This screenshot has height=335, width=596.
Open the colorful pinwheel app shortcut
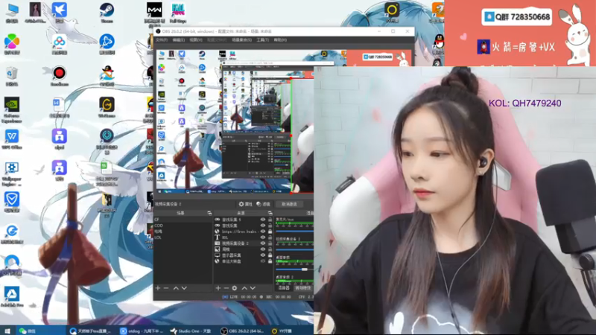point(12,44)
